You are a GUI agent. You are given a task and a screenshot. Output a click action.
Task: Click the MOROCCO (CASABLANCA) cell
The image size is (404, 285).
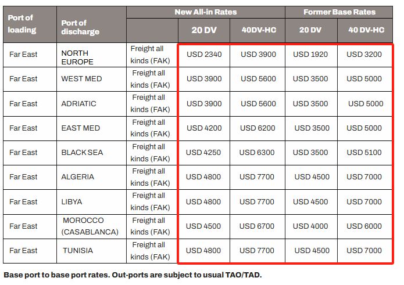[x=91, y=226]
